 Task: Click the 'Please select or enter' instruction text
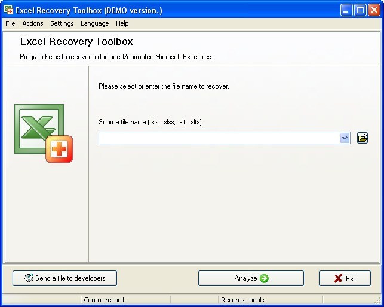[164, 86]
